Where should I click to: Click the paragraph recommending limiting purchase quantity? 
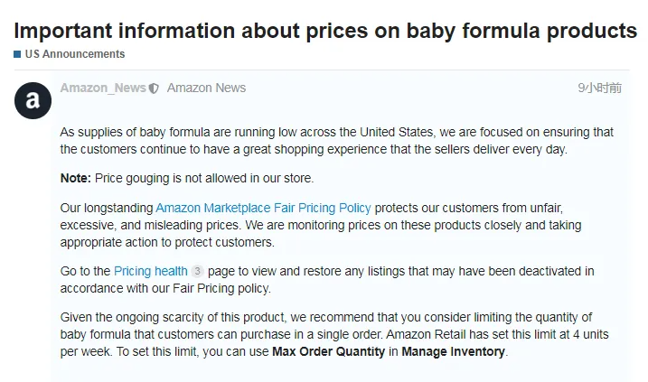pos(334,334)
